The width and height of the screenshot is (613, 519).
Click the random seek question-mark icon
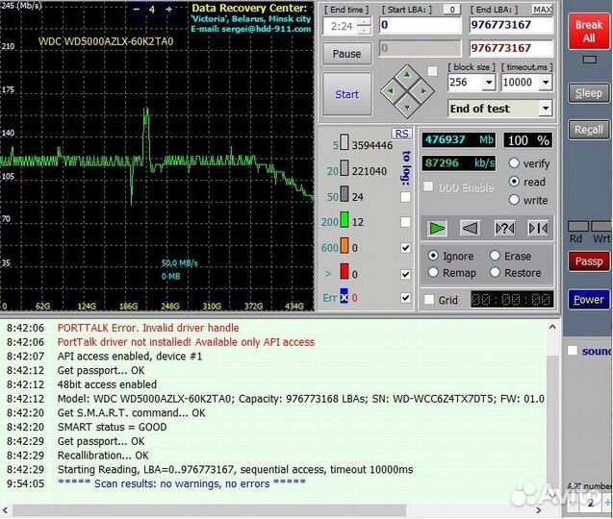(503, 228)
